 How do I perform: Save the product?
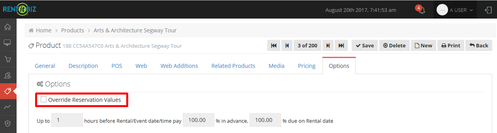click(x=364, y=46)
